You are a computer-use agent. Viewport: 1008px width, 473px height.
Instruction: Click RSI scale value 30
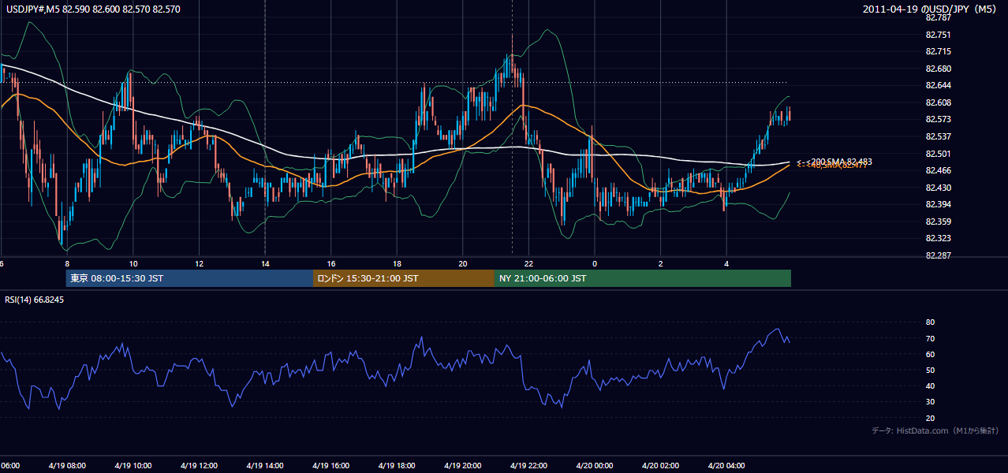[x=930, y=402]
